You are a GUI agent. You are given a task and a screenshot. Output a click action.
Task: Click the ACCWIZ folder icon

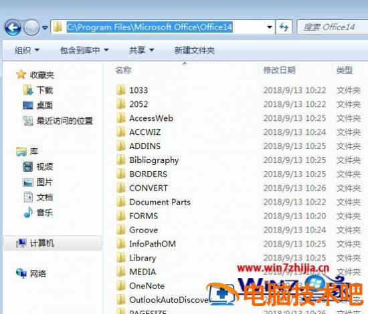tap(121, 132)
